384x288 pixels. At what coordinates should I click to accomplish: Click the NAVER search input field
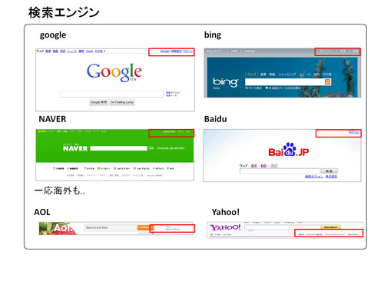pos(118,148)
